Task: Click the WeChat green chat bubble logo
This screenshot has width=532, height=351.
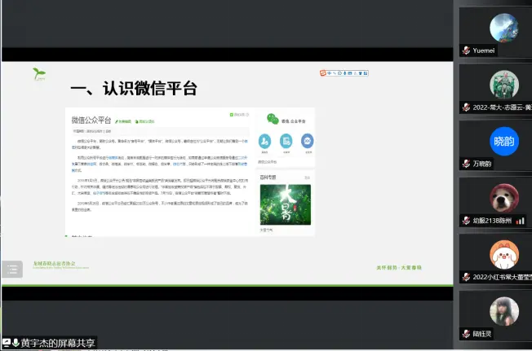Action: click(x=273, y=119)
